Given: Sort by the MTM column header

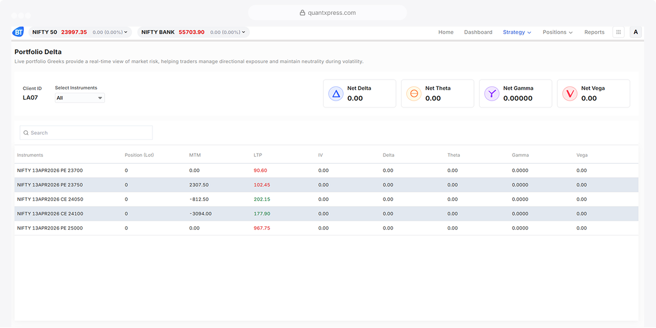Looking at the screenshot, I should click(194, 155).
